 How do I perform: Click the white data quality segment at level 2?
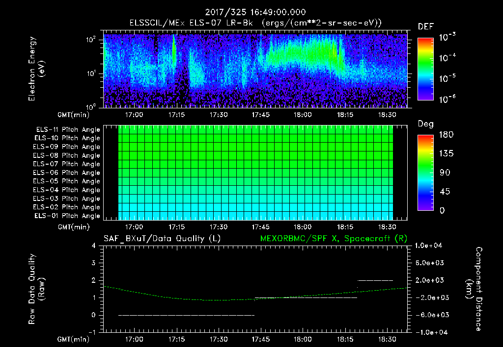pos(375,280)
